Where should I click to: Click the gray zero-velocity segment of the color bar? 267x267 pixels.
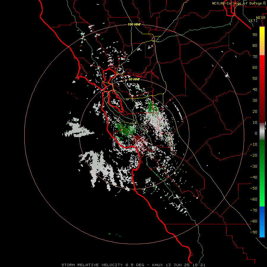pyautogui.click(x=262, y=131)
